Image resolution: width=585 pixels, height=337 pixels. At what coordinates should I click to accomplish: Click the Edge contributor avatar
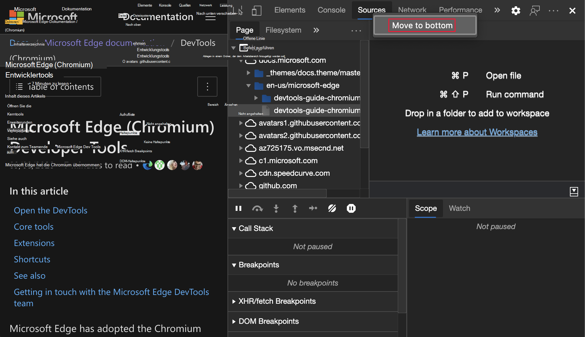click(147, 165)
